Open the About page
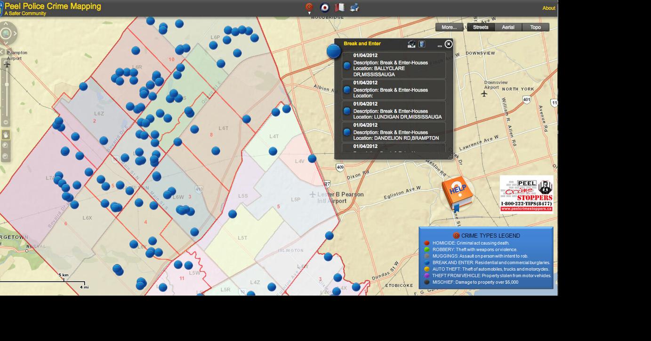The height and width of the screenshot is (341, 651). 549,8
